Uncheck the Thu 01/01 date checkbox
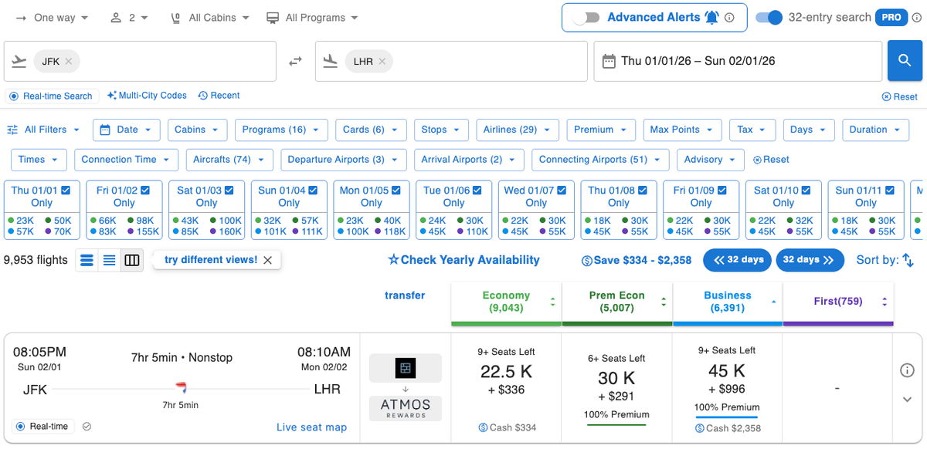 [66, 190]
